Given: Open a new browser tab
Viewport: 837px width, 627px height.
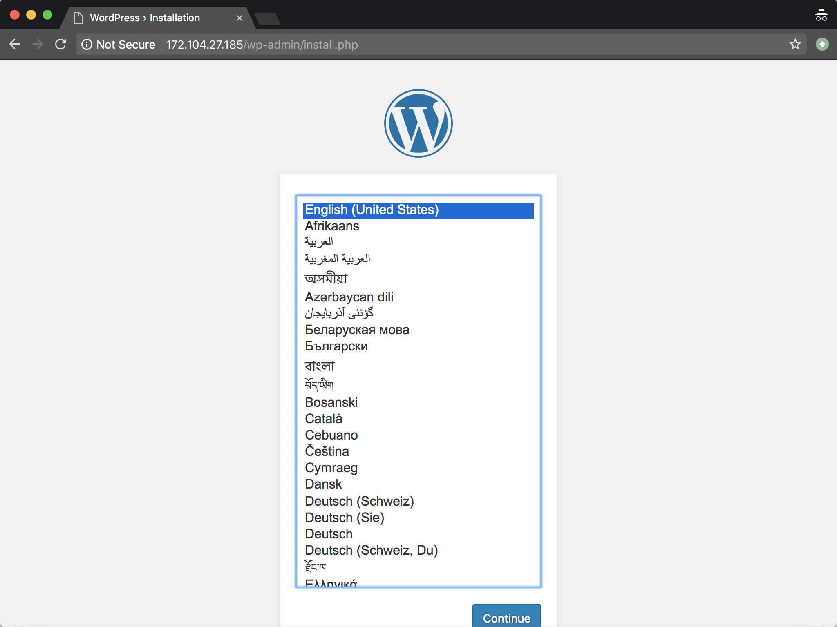Looking at the screenshot, I should (x=268, y=18).
